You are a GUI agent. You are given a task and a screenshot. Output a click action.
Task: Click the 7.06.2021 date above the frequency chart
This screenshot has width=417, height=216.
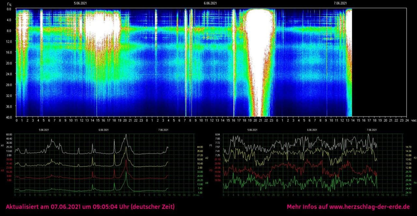click(372, 130)
